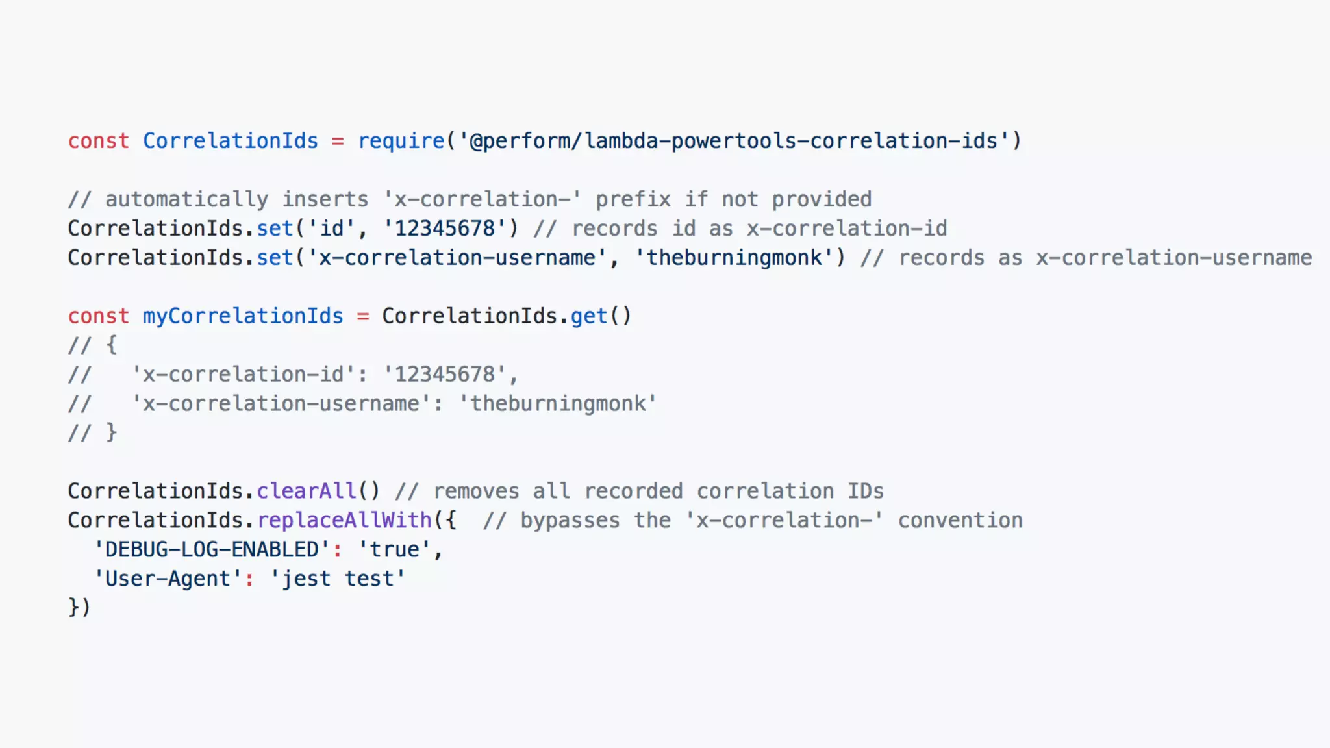The image size is (1330, 748).
Task: Click the '@perform/lambda-powertools-correlation-ids' string
Action: coord(734,141)
